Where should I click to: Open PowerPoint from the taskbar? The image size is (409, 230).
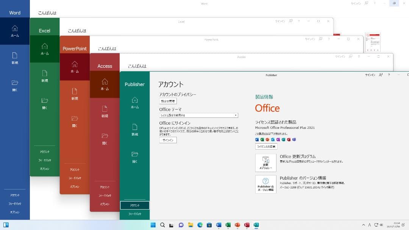pyautogui.click(x=238, y=225)
